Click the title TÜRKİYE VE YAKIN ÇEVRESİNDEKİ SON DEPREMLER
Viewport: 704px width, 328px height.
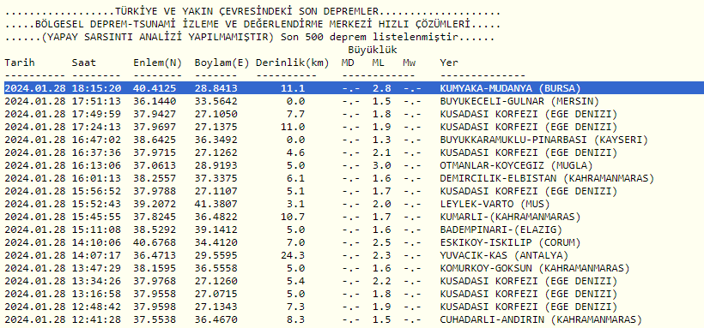pyautogui.click(x=246, y=12)
